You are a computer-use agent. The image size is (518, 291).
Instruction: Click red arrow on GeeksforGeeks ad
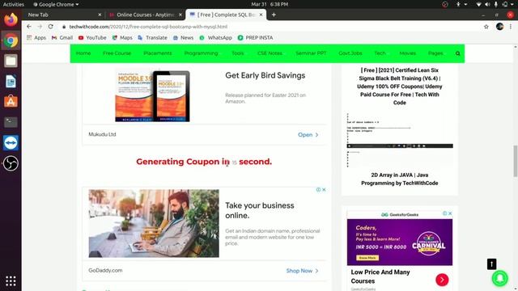coord(442,280)
